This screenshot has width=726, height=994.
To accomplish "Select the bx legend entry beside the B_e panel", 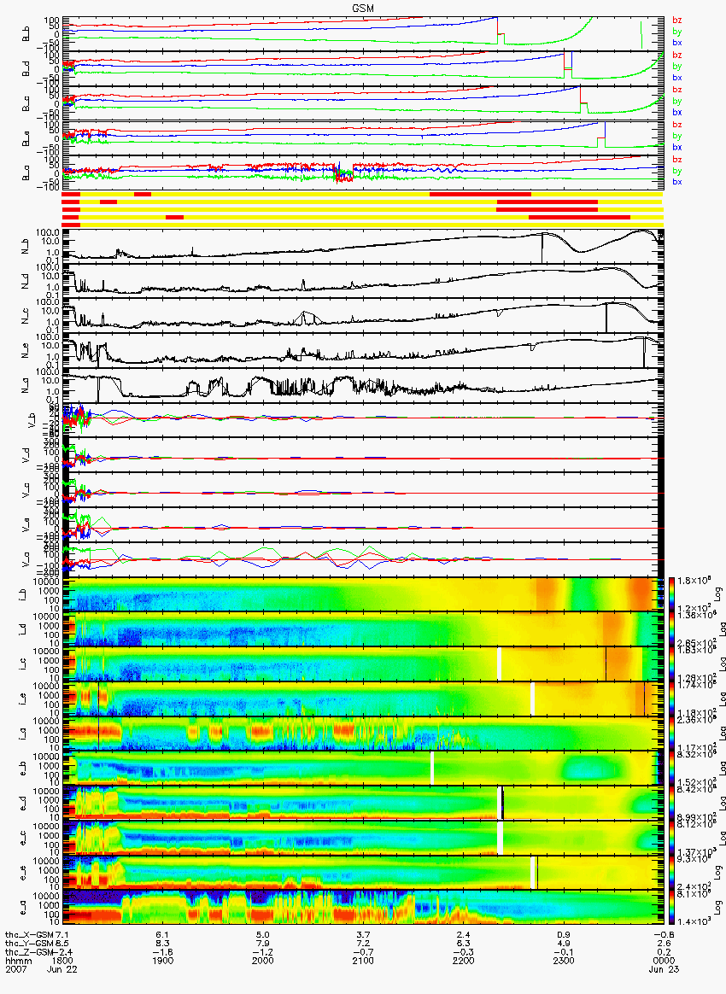I will tap(677, 147).
